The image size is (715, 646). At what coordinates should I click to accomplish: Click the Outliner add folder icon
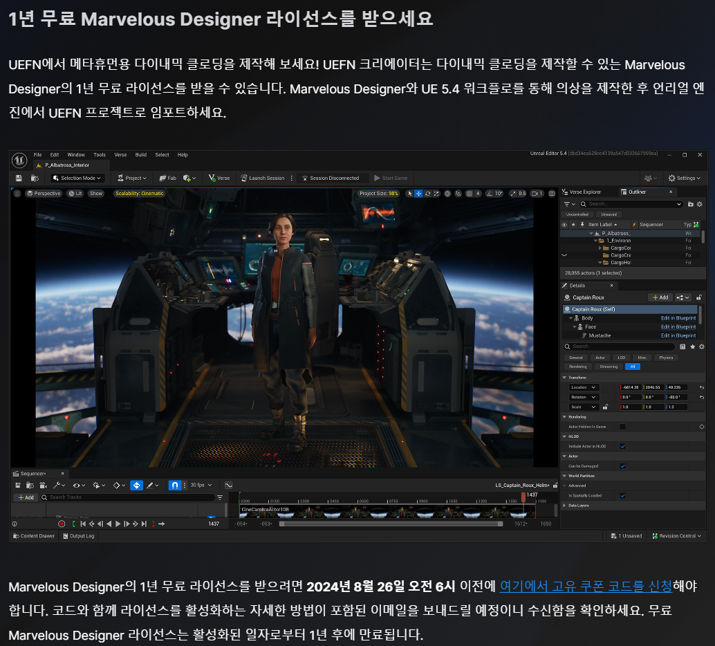tap(690, 204)
